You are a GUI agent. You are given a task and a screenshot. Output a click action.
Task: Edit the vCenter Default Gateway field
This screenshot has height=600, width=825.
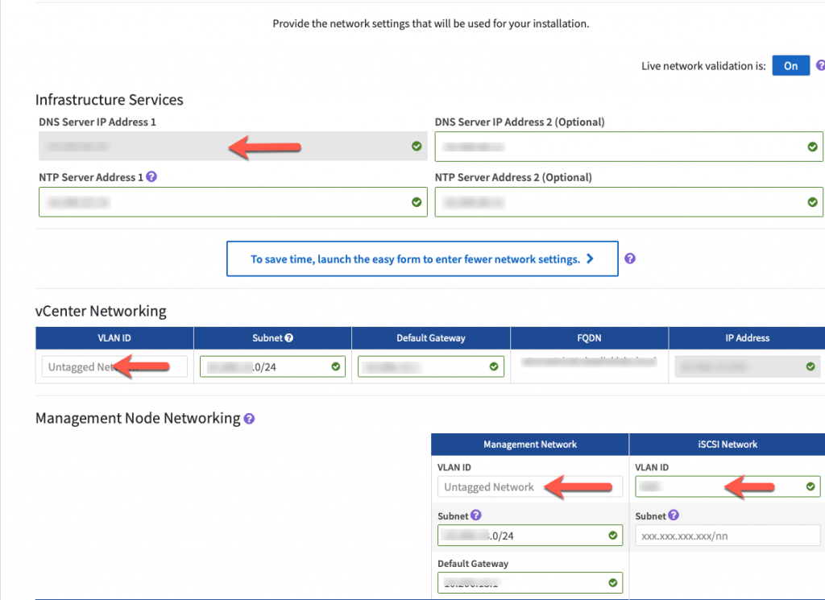[431, 366]
